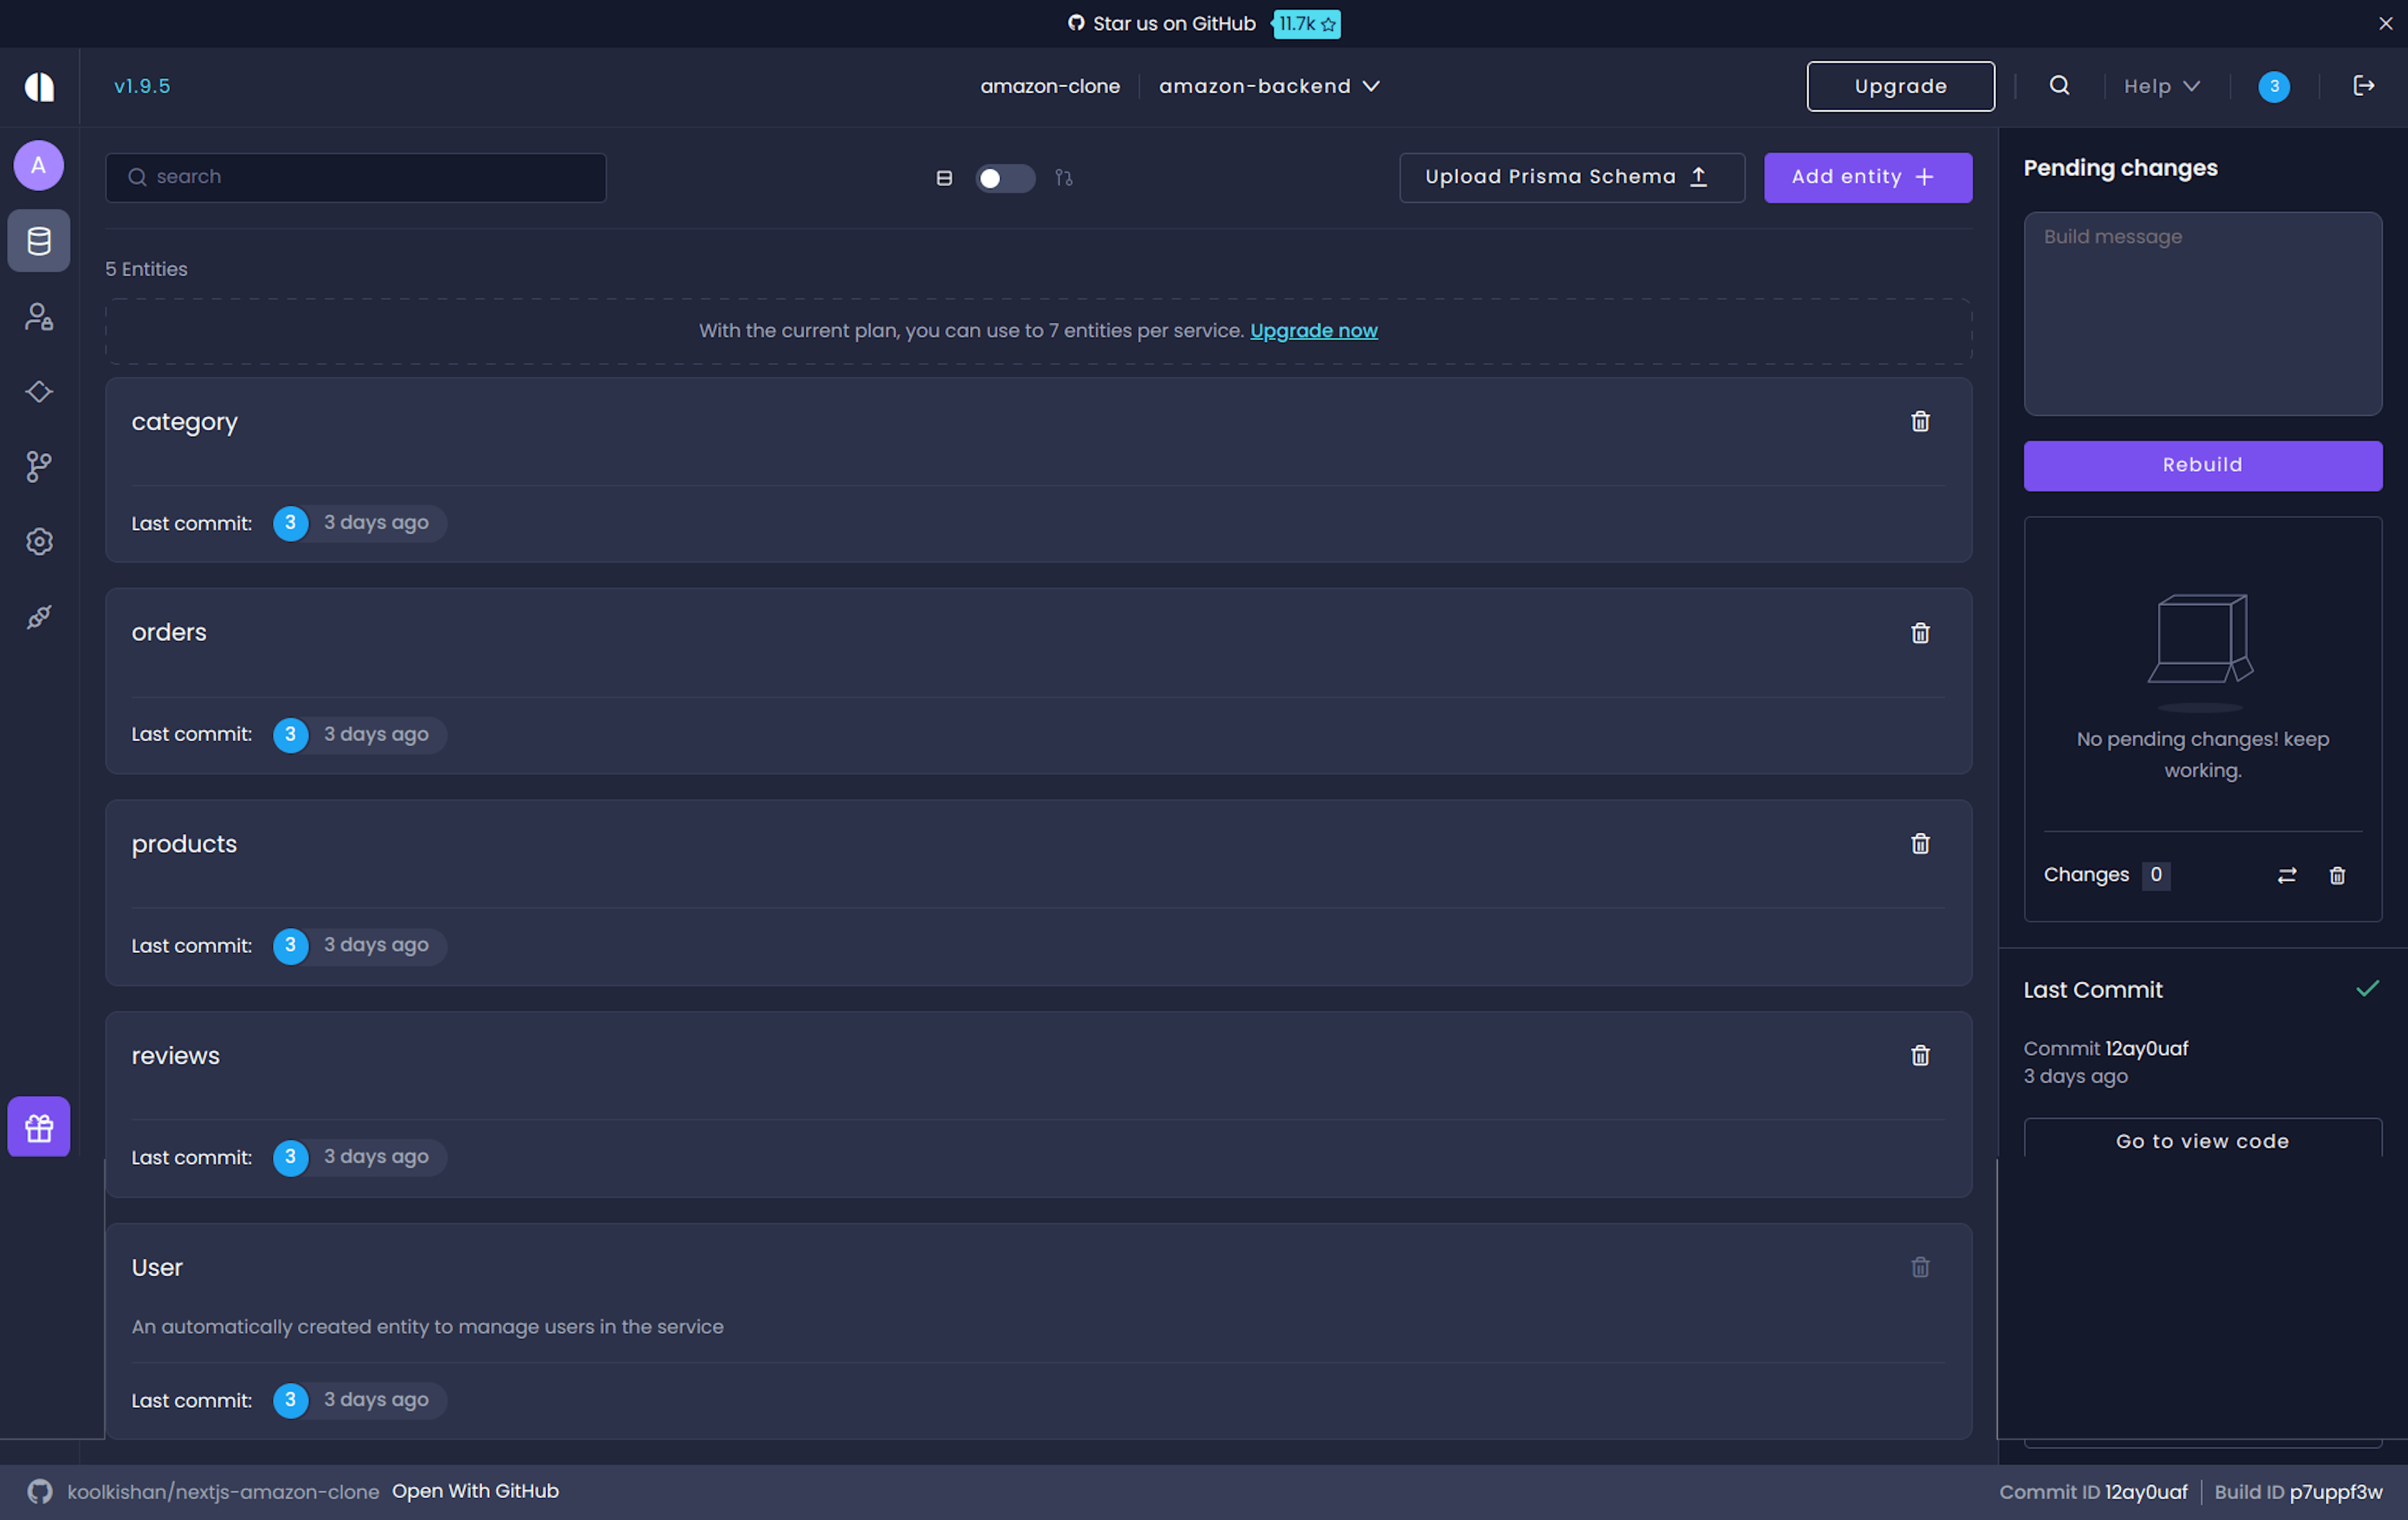Delete the category entity trash icon
2408x1520 pixels.
coord(1920,422)
